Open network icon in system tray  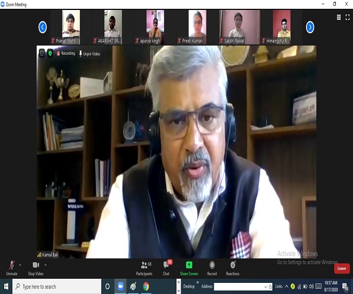point(299,286)
